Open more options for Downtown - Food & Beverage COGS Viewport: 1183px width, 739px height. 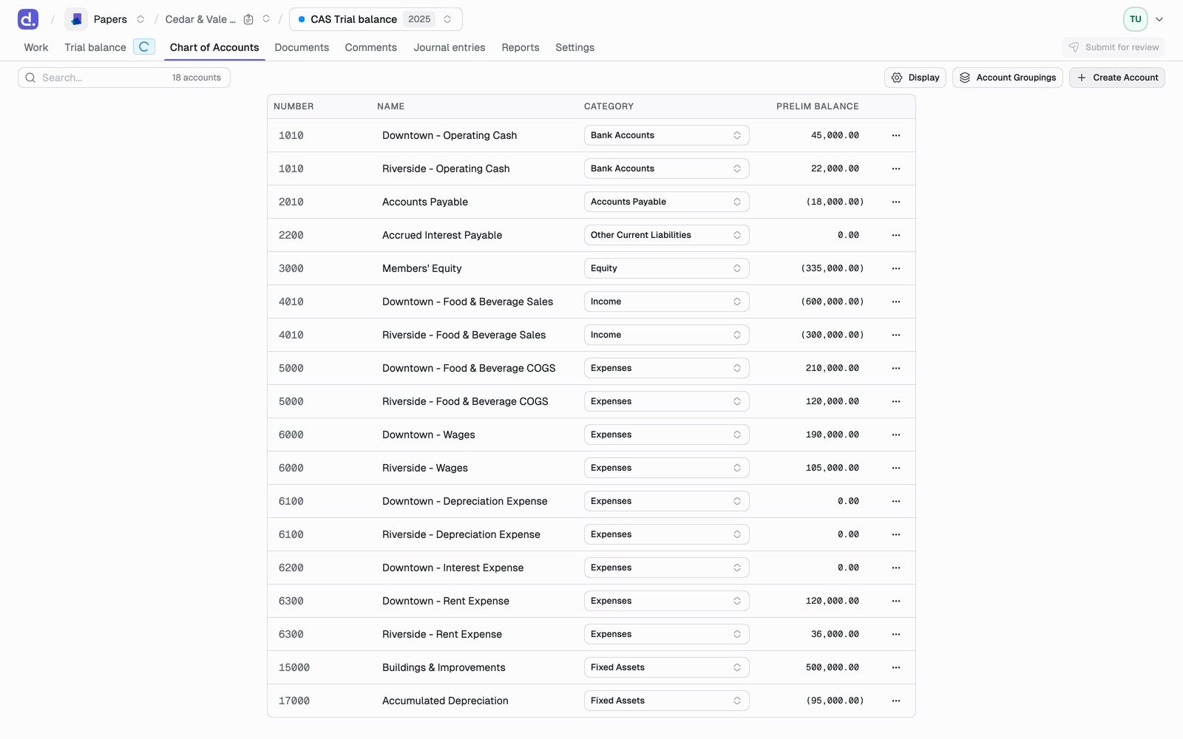896,368
